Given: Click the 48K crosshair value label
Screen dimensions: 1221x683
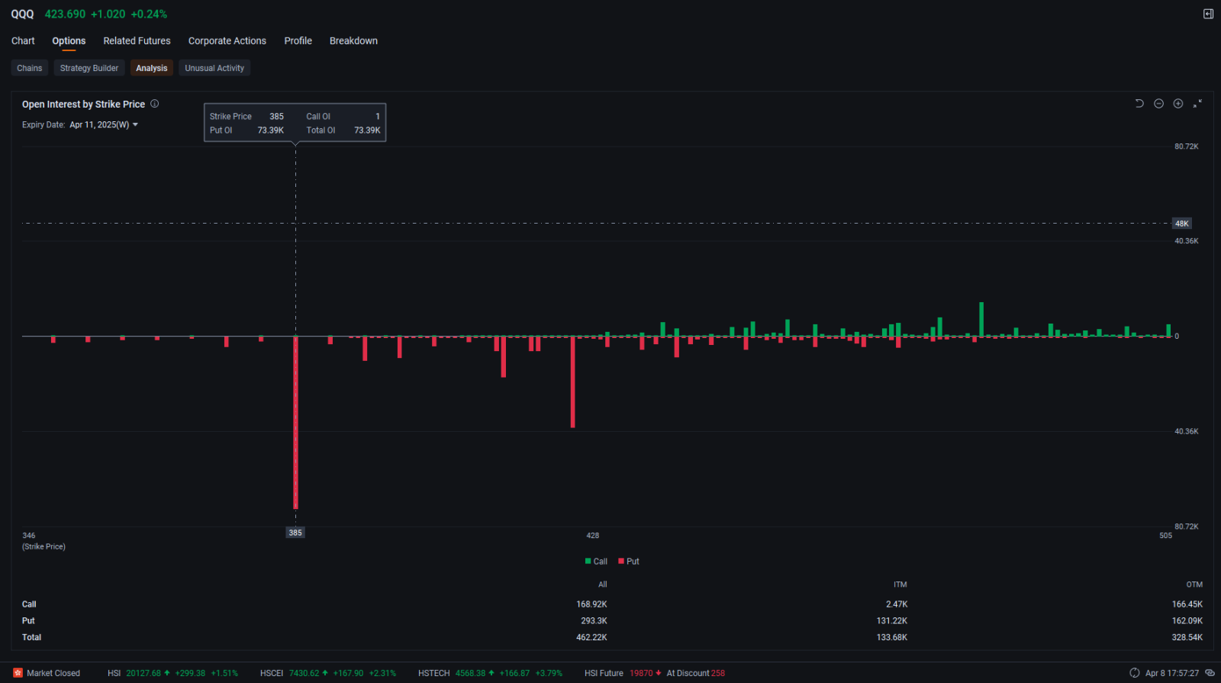Looking at the screenshot, I should point(1181,224).
